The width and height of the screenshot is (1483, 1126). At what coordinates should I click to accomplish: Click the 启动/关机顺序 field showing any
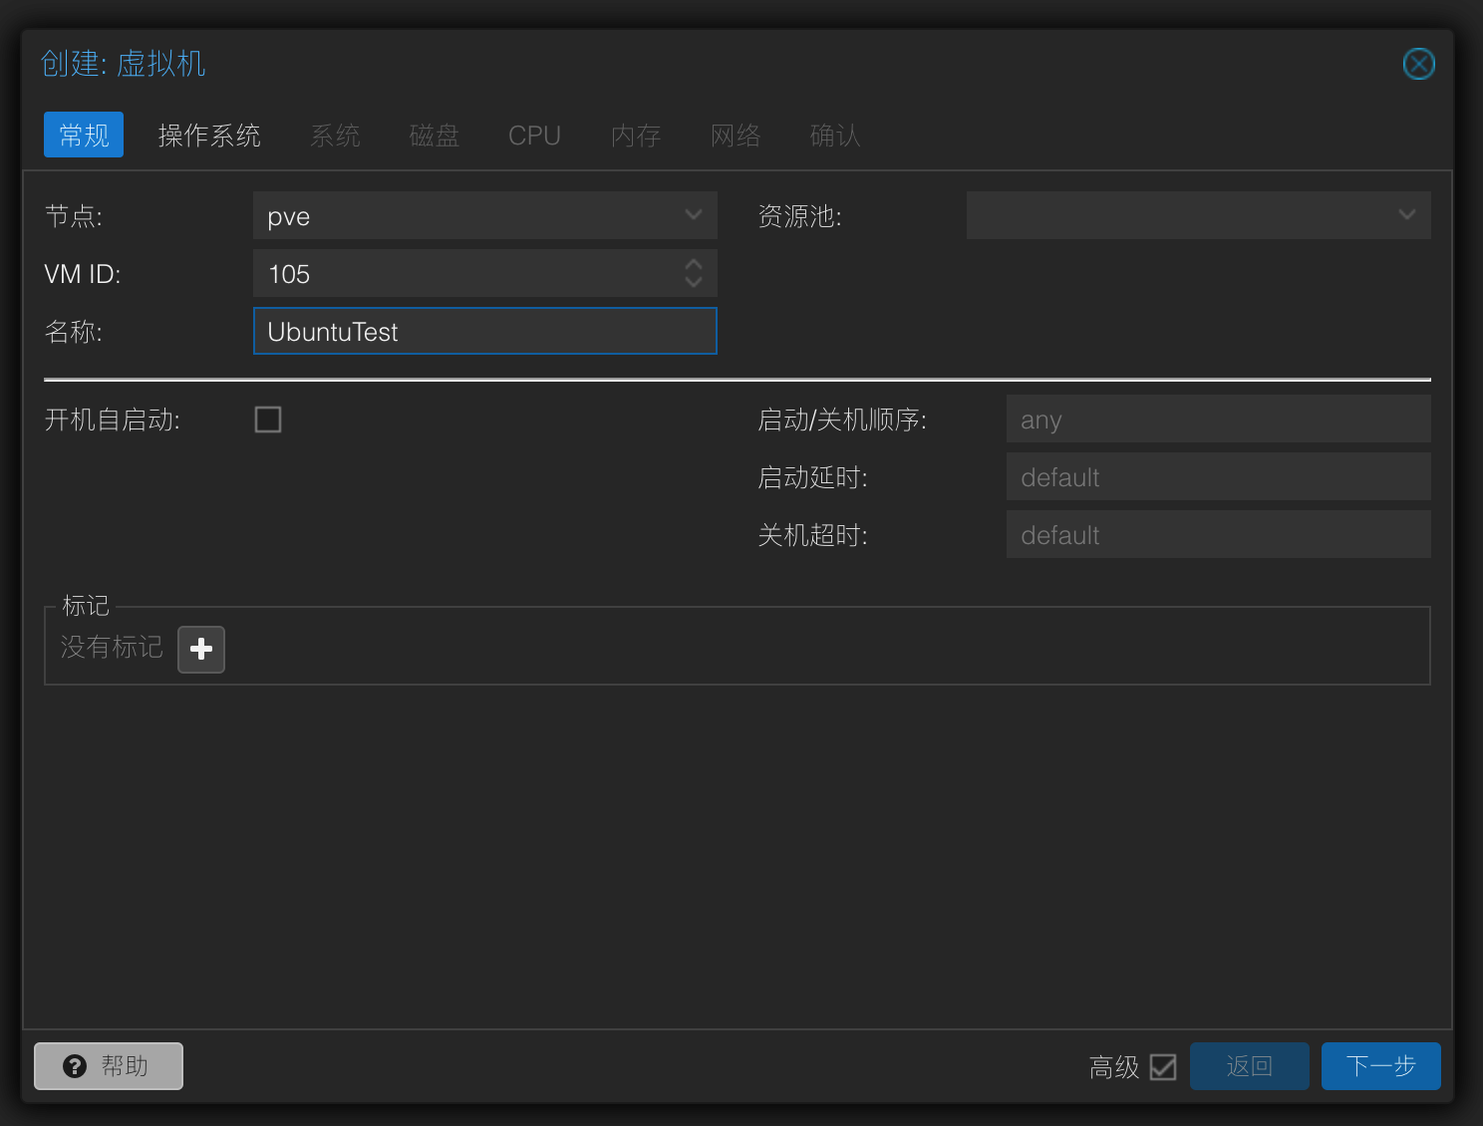pyautogui.click(x=1218, y=420)
